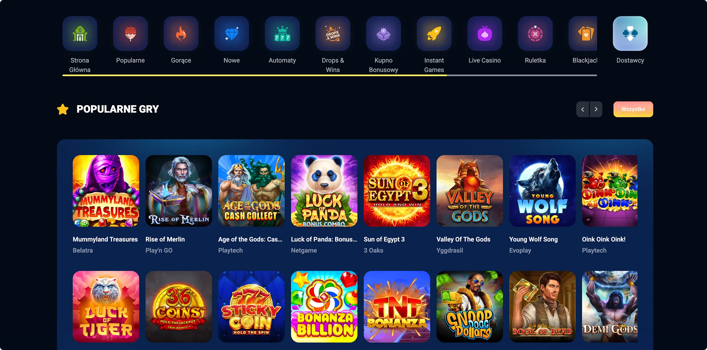Screen dimensions: 707x350
Task: Click the category bar horizontal scroll indicator
Action: point(330,75)
